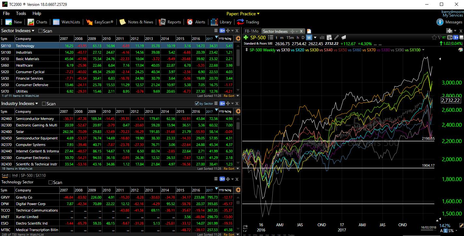Click the My Services link
The image size is (464, 236).
453,15
